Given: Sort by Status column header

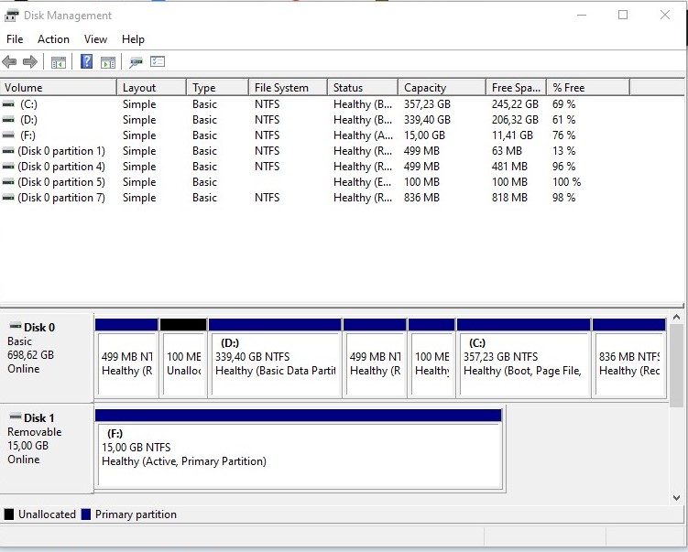Looking at the screenshot, I should tap(363, 88).
